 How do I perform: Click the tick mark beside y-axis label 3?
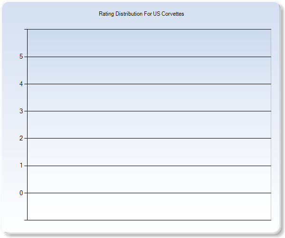coord(26,111)
